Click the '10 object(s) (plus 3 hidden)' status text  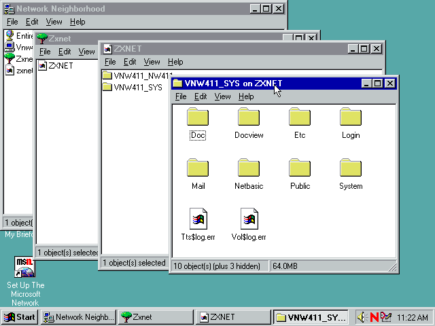click(217, 266)
